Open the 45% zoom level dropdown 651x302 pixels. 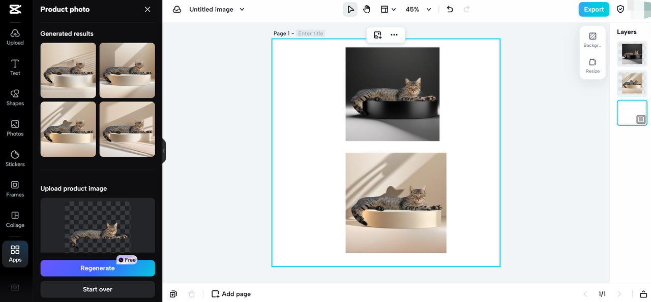(x=418, y=10)
